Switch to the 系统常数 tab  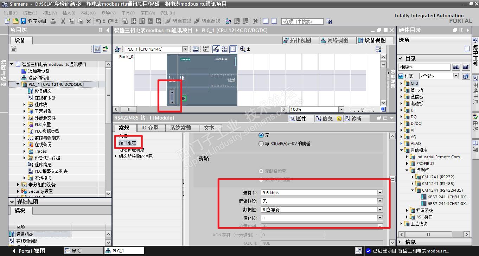181,128
